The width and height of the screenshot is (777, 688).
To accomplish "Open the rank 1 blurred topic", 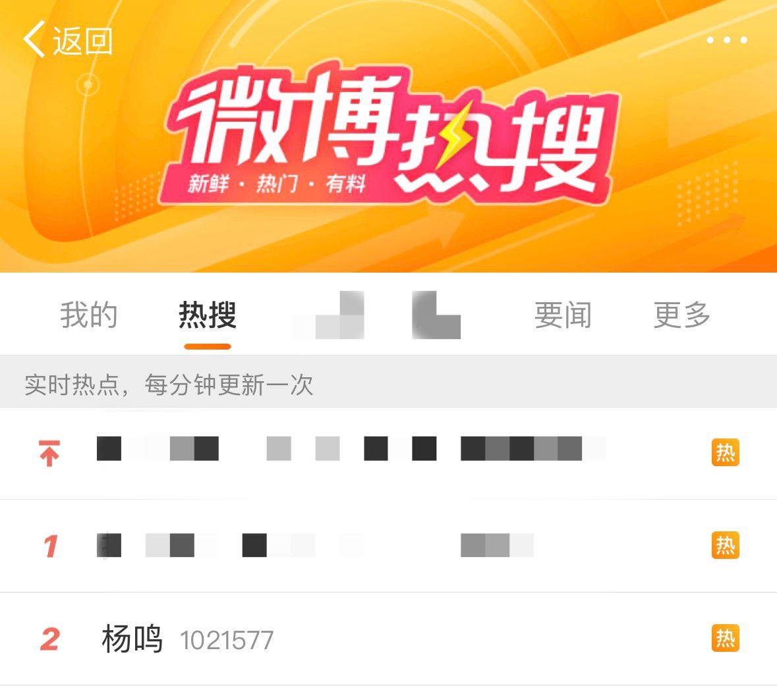I will point(389,546).
